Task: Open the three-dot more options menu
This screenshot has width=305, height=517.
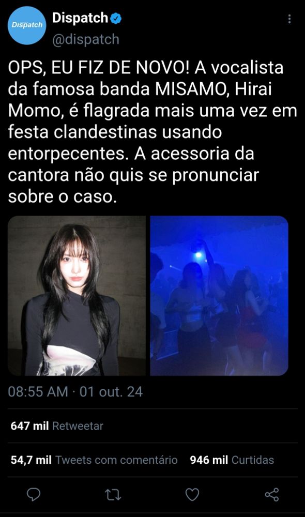Action: [289, 19]
